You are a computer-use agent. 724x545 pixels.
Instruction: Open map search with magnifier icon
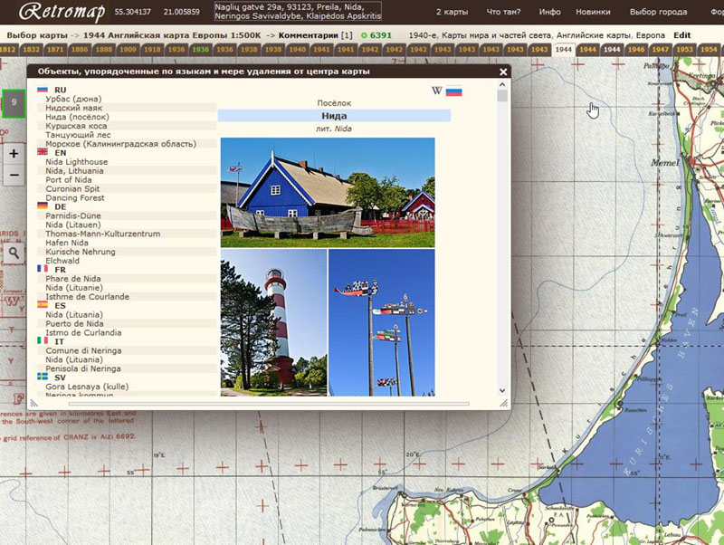(14, 254)
